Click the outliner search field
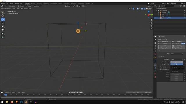The image size is (186, 104). [169, 6]
